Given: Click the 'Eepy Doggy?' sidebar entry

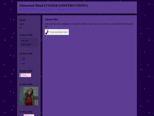Looking at the screenshot, I should pyautogui.click(x=26, y=44).
